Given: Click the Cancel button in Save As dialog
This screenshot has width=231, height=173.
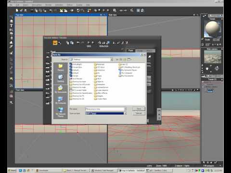Looking at the screenshot, I should [139, 113].
